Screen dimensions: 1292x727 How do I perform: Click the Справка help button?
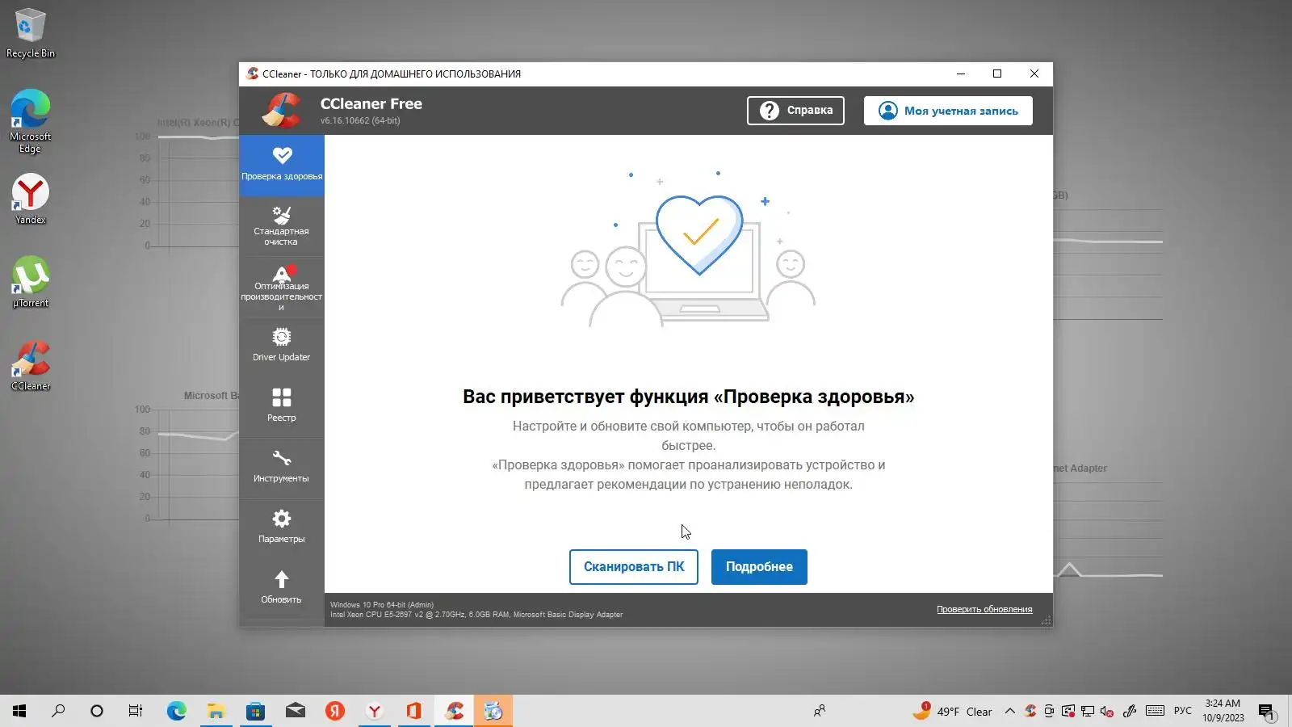tap(795, 111)
